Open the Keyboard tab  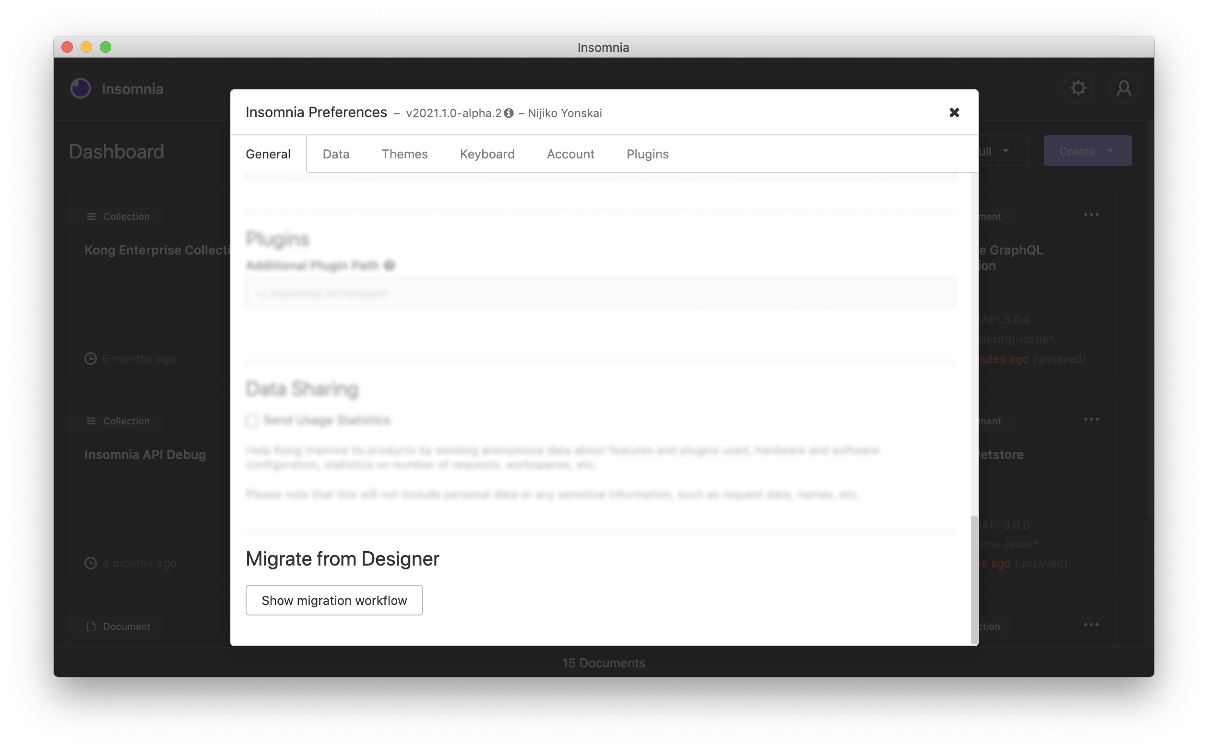pyautogui.click(x=487, y=154)
